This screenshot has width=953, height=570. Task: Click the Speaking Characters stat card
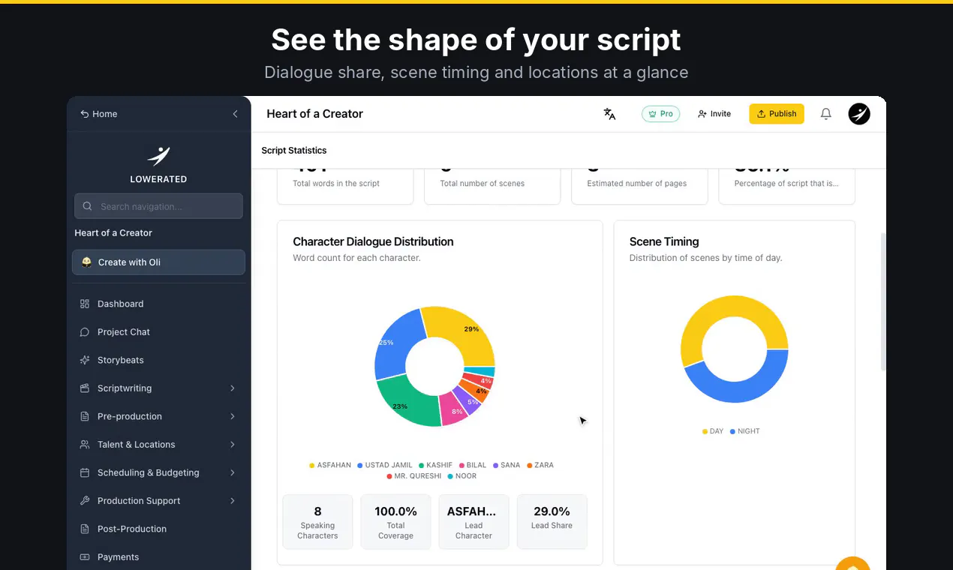click(317, 522)
